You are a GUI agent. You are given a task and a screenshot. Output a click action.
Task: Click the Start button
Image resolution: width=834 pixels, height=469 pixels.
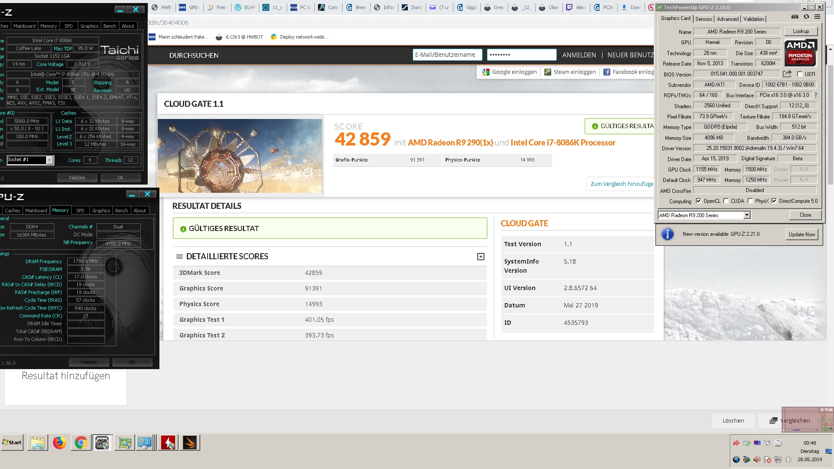(12, 443)
